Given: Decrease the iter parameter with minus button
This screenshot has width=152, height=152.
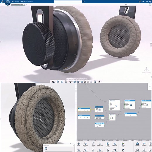Looking at the screenshot, I should pos(127,115).
